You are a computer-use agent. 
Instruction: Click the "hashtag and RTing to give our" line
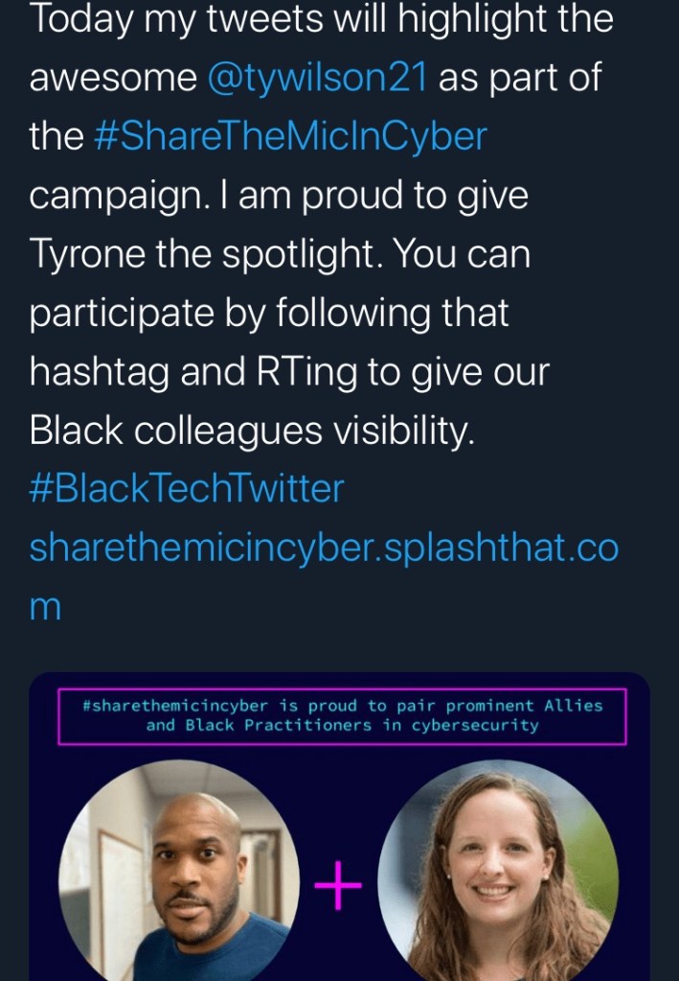[x=289, y=371]
